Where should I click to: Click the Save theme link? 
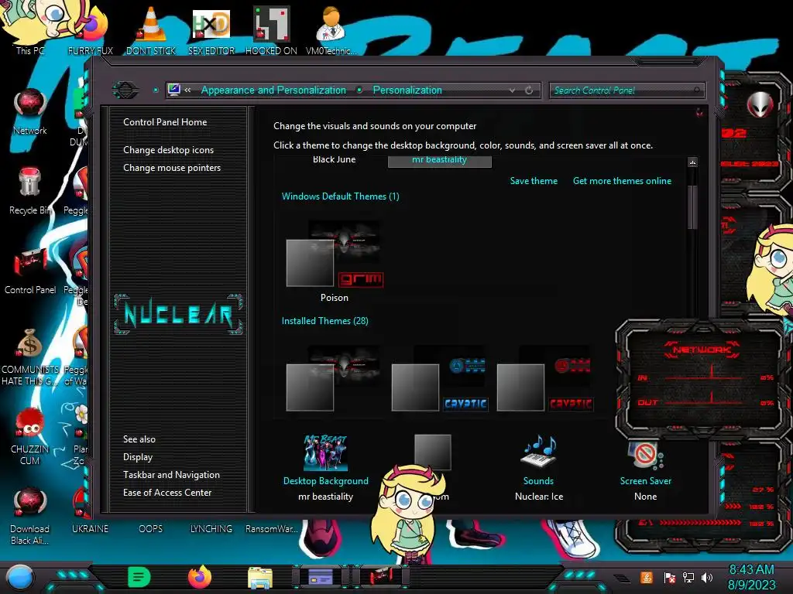[534, 181]
